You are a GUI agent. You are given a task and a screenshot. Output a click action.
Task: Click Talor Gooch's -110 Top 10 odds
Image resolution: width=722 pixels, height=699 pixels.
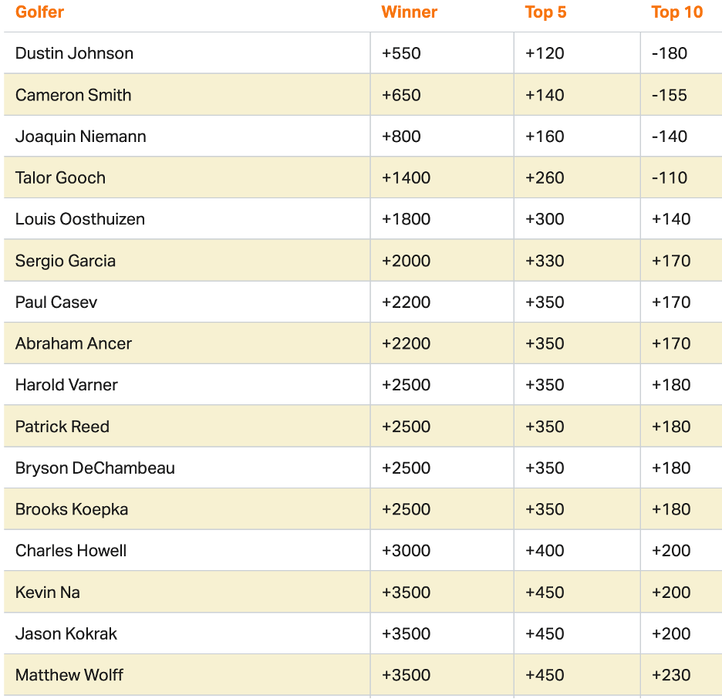(669, 177)
